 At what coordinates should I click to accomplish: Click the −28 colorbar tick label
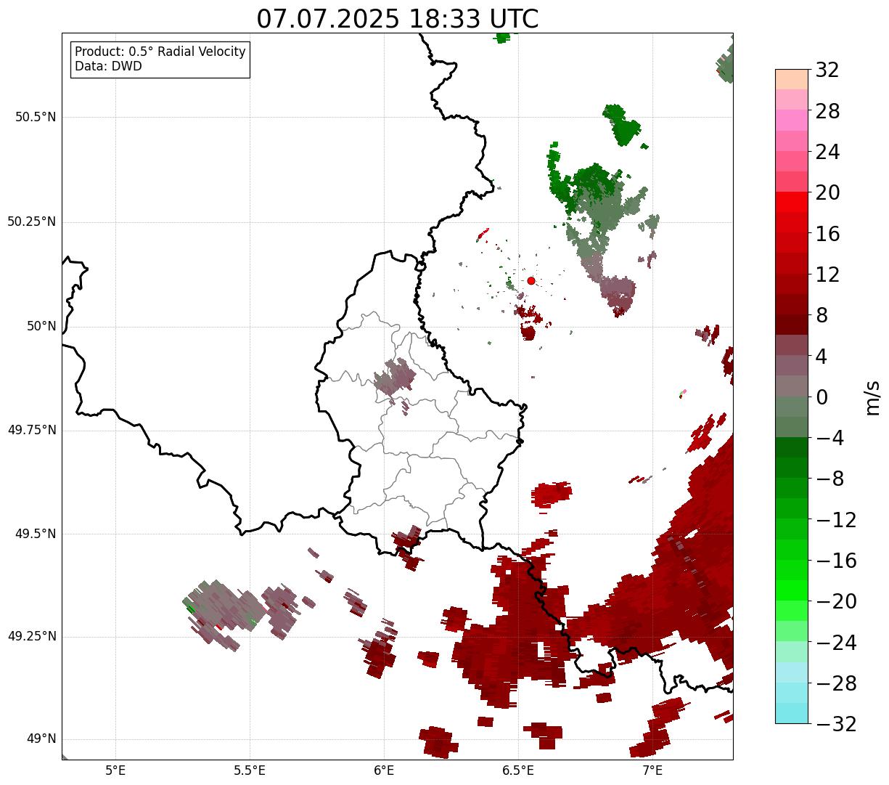(836, 683)
